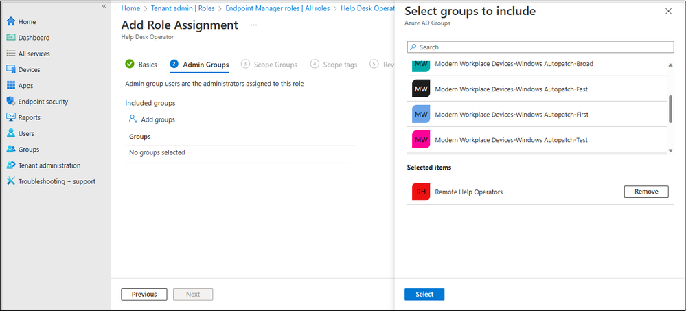Click the group list scroll down arrow
686x311 pixels.
(x=670, y=150)
